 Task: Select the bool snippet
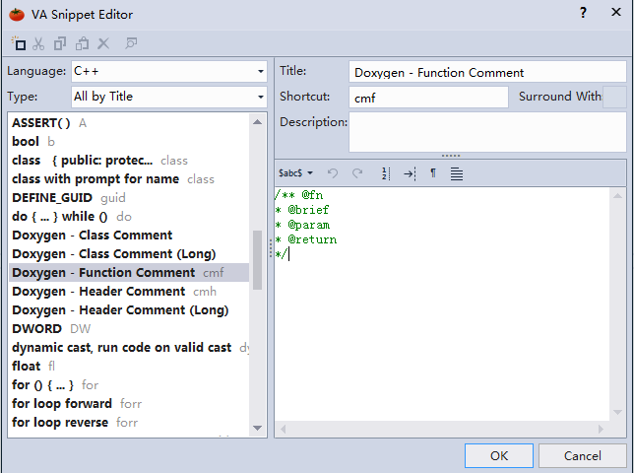pyautogui.click(x=129, y=141)
